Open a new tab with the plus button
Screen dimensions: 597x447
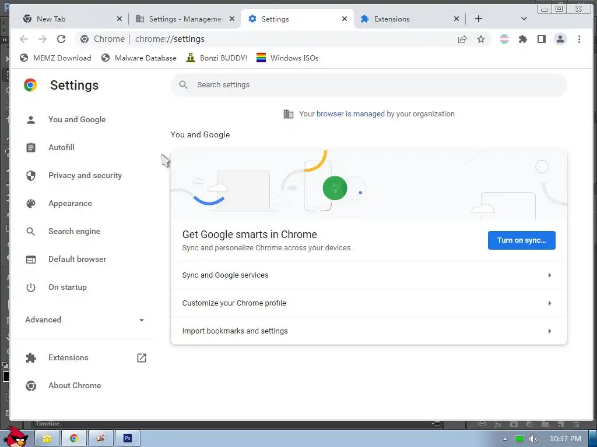click(479, 19)
